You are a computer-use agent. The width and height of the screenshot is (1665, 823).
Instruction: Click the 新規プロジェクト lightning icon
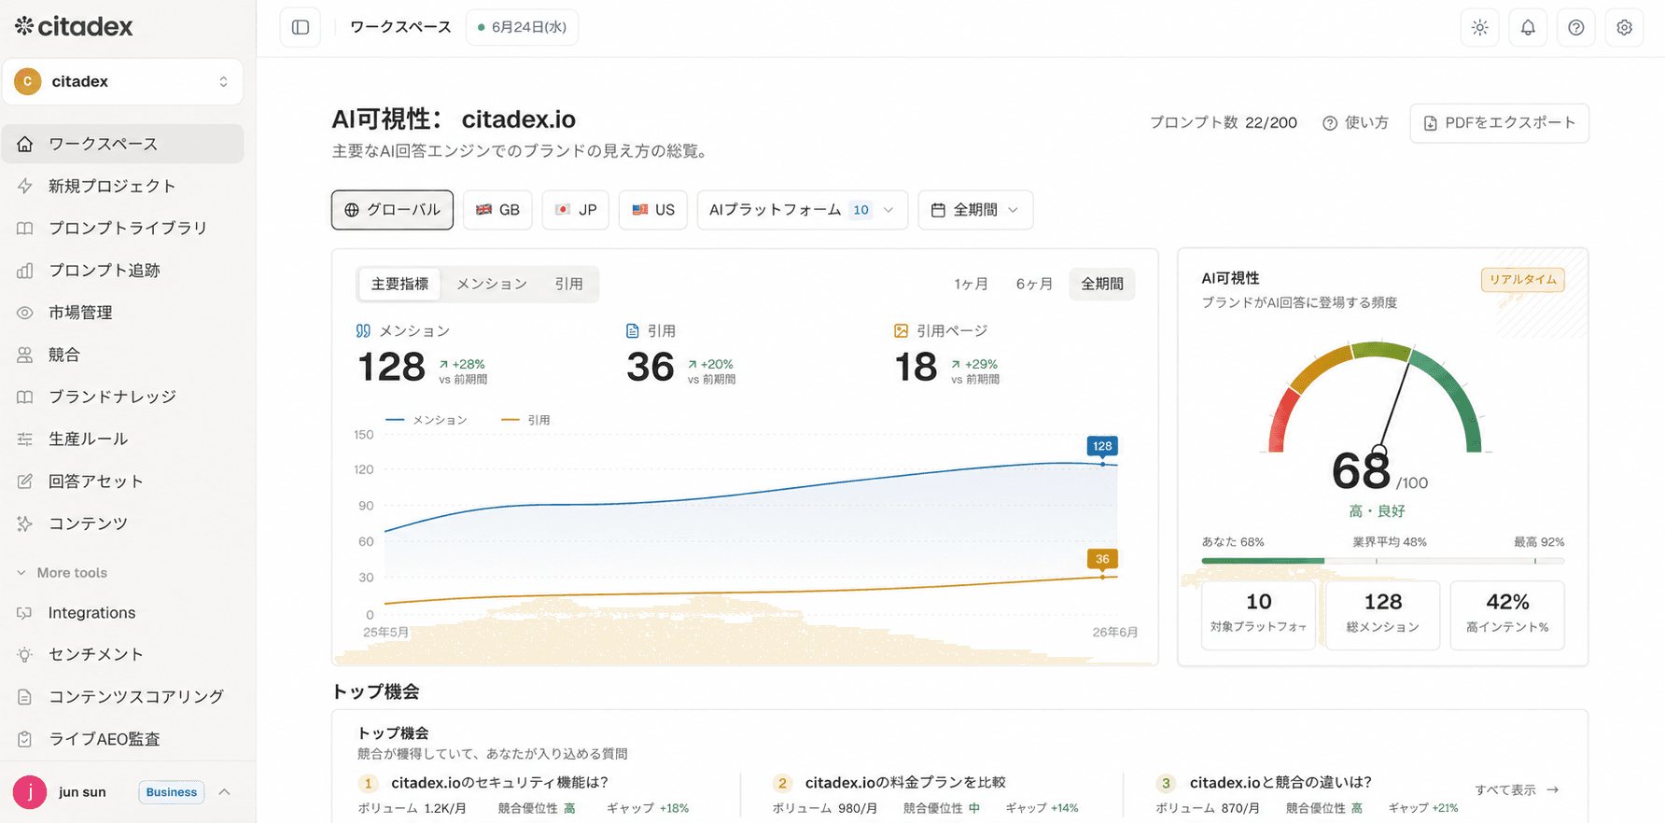[x=25, y=186]
